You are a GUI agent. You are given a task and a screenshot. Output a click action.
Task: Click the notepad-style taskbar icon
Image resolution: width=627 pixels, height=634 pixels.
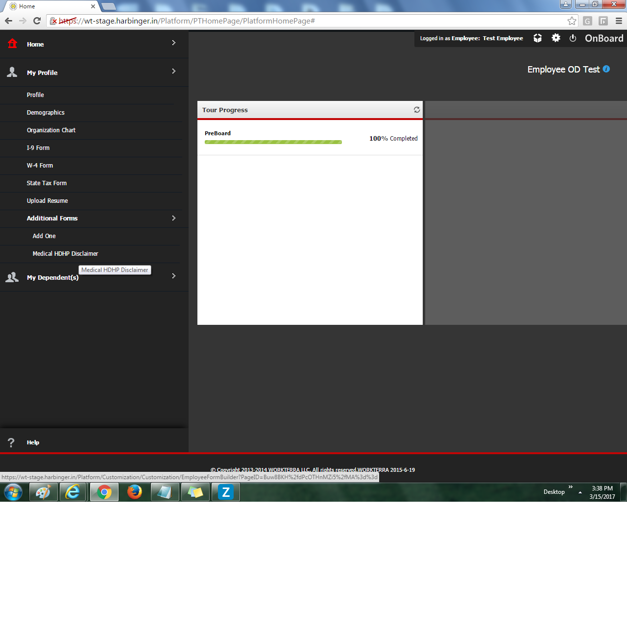(x=165, y=492)
